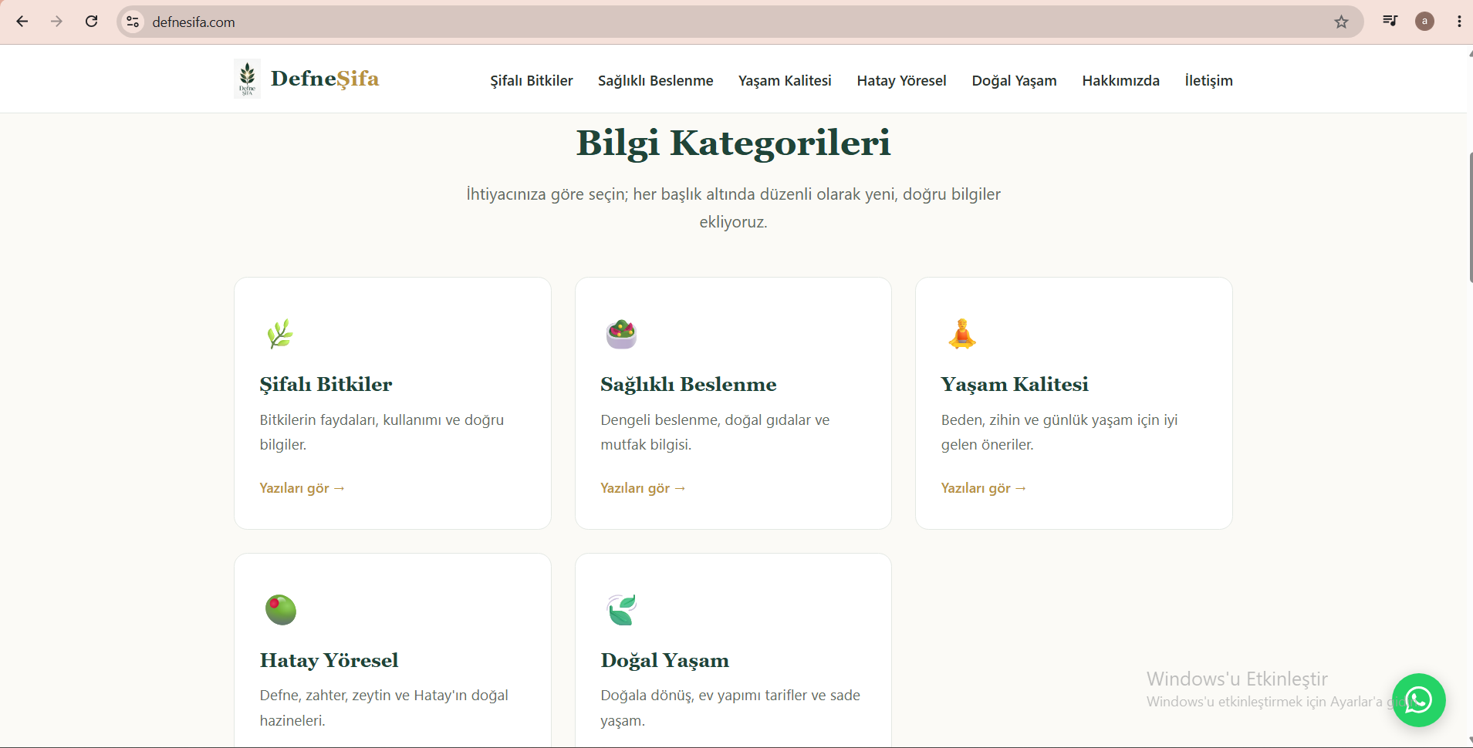Image resolution: width=1473 pixels, height=748 pixels.
Task: Click the Şifalı Bitkiler card heading
Action: point(326,384)
